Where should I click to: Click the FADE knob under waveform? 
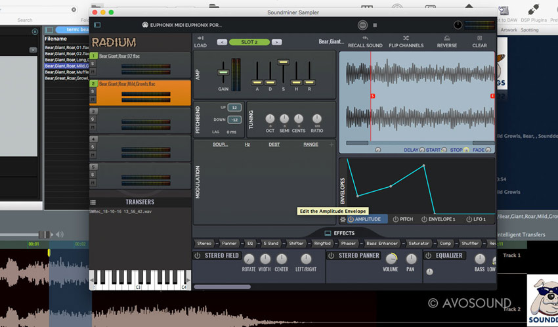pyautogui.click(x=488, y=150)
